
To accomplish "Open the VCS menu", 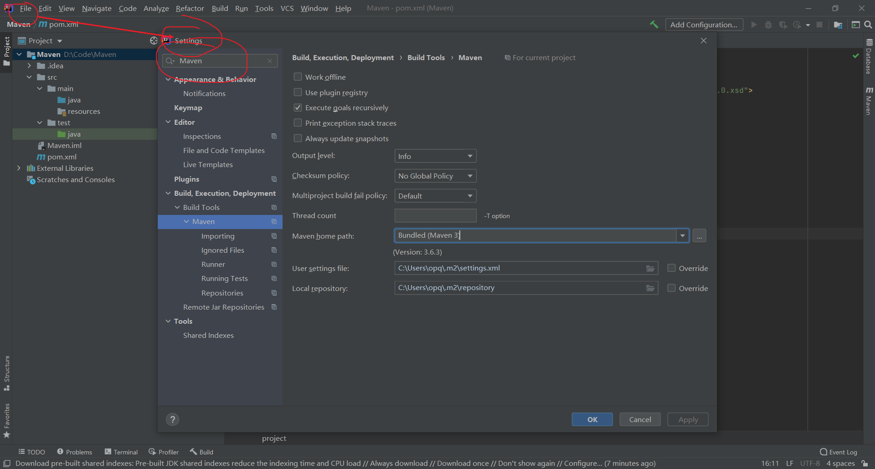I will [x=287, y=8].
